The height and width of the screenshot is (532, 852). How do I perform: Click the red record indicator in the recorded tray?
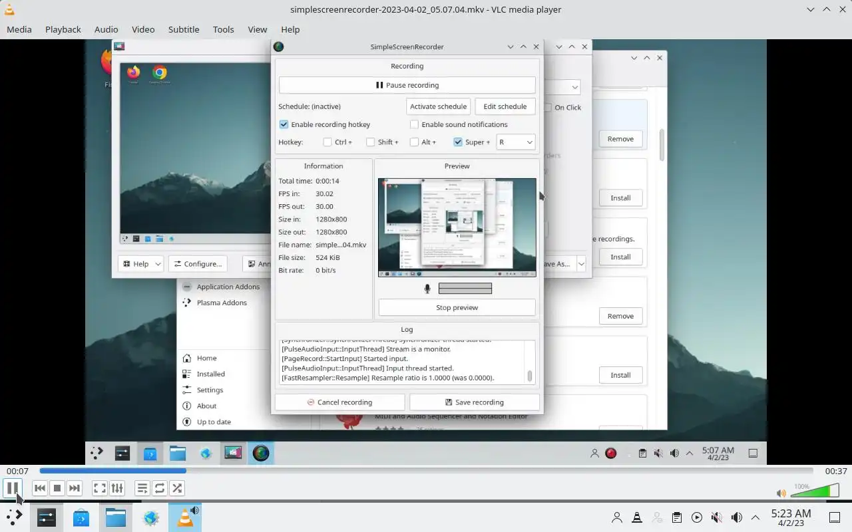tap(611, 454)
